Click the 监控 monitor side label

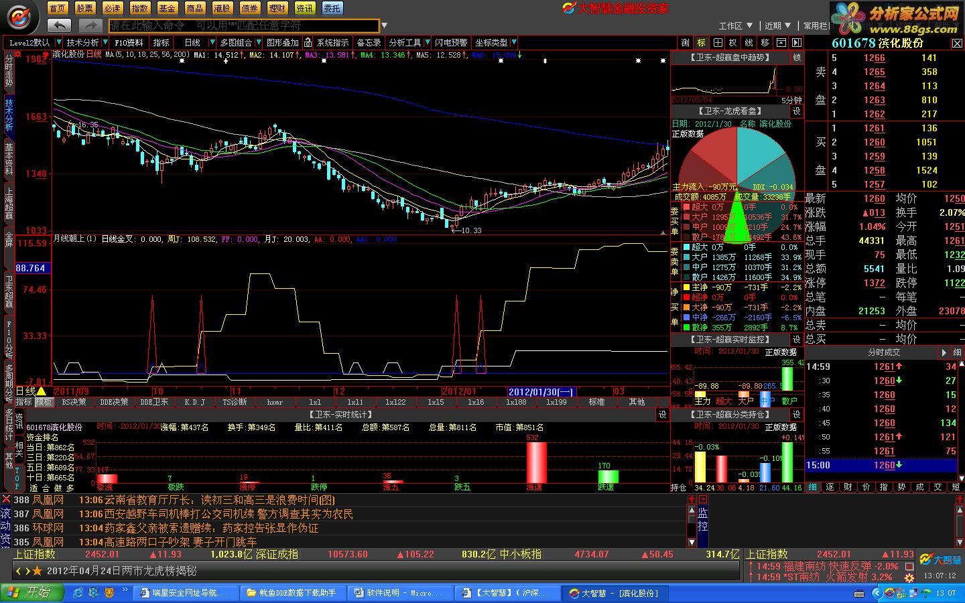(702, 519)
